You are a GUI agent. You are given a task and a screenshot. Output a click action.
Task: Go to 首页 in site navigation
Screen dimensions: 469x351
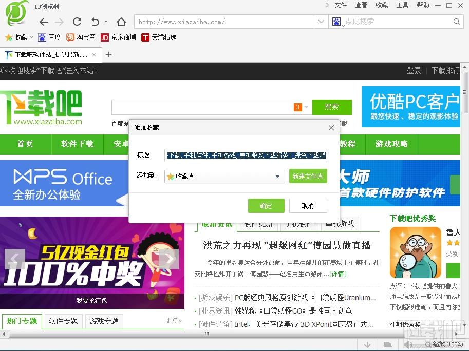[25, 144]
